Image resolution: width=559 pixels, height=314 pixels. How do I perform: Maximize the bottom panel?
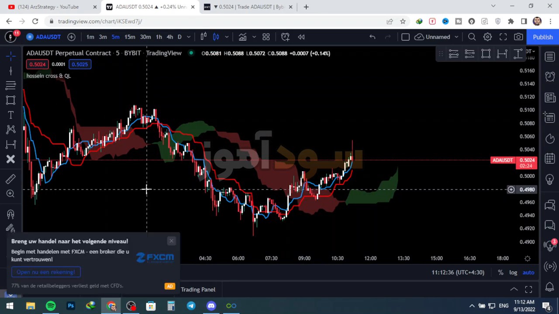pyautogui.click(x=528, y=290)
